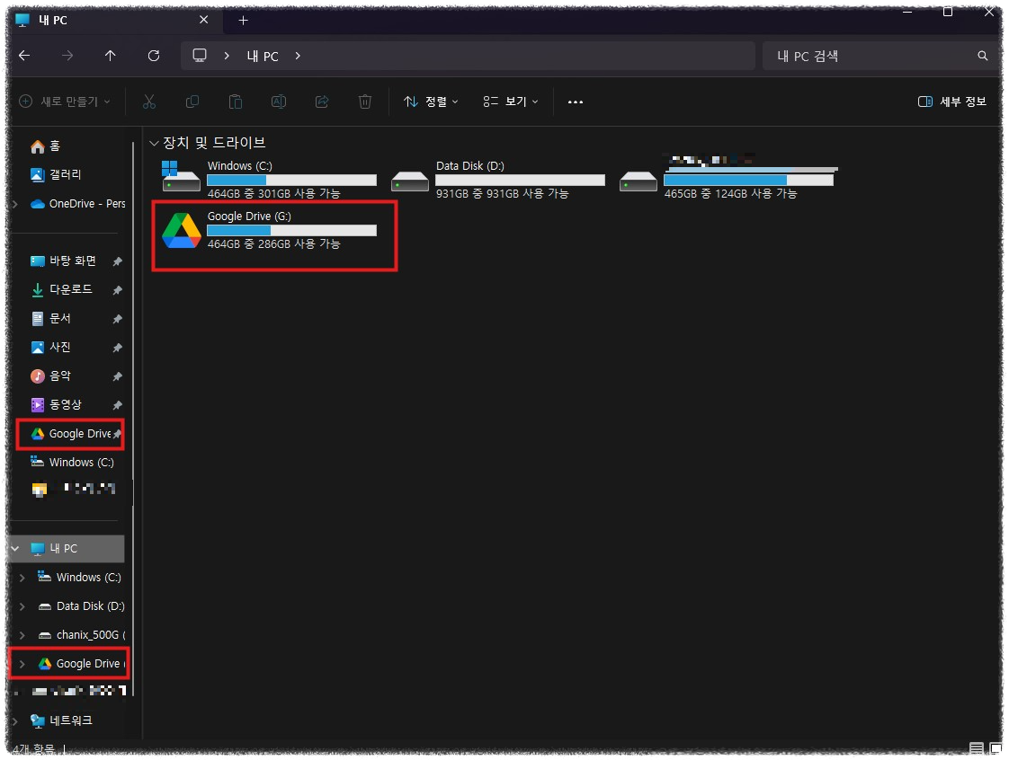
Task: Click the forward navigation arrow
Action: tap(67, 56)
